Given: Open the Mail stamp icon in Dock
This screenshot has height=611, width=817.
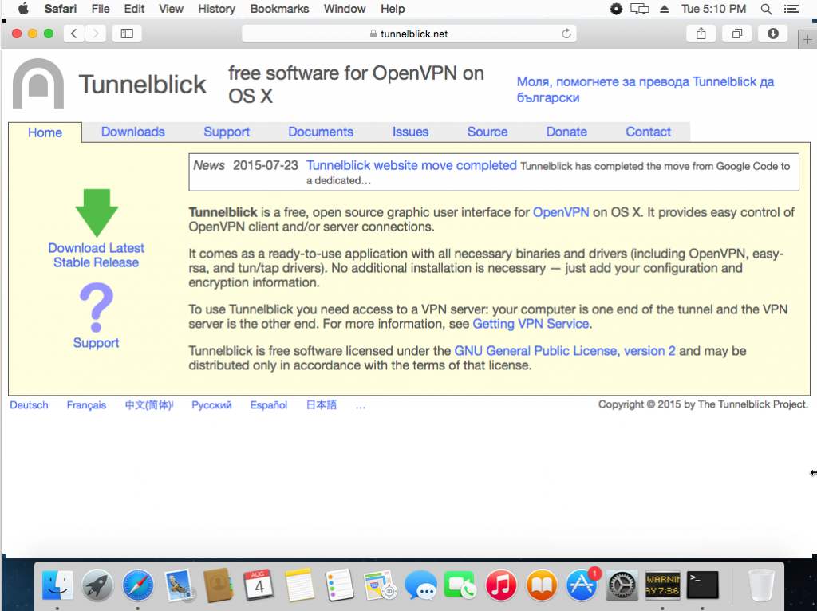Looking at the screenshot, I should point(179,585).
